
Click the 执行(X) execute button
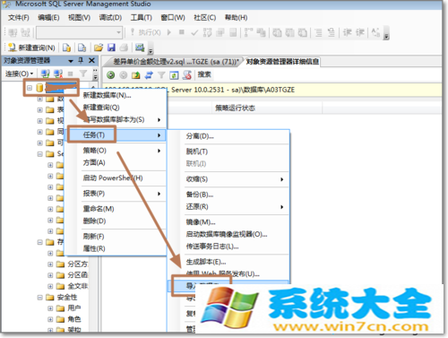[x=146, y=32]
